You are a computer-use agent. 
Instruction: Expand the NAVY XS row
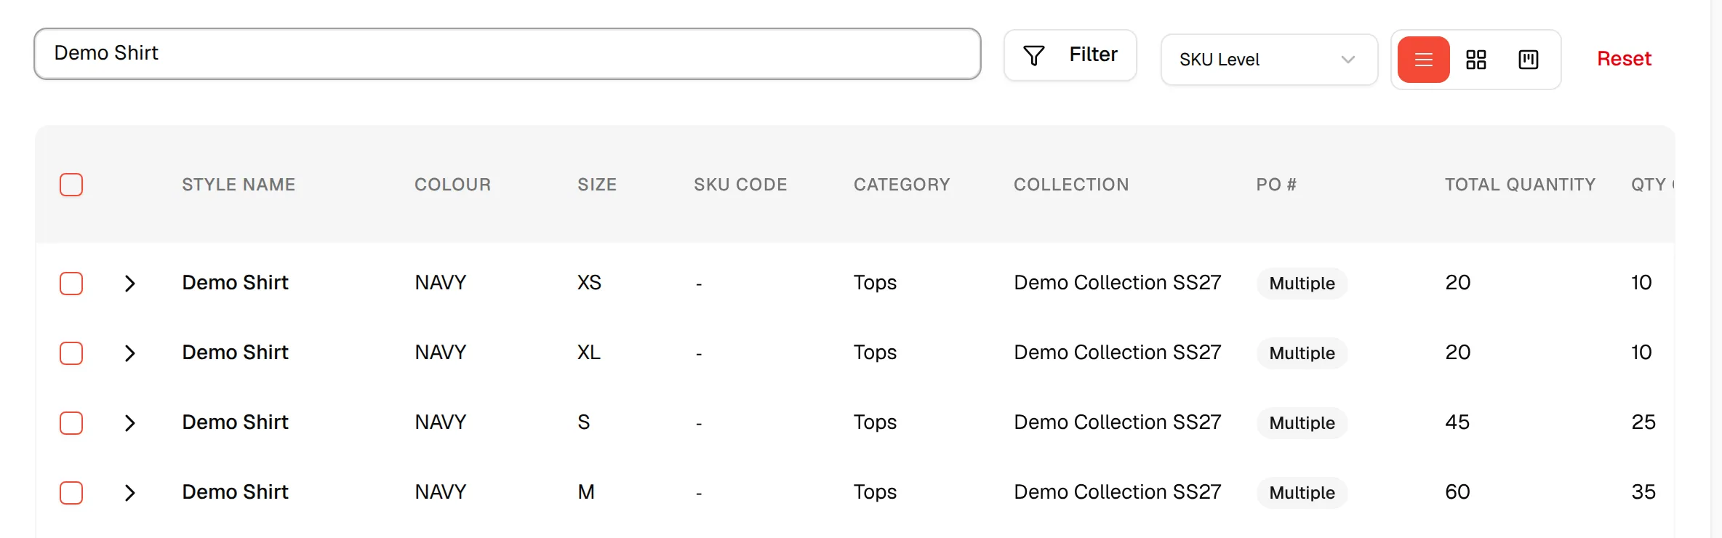[x=129, y=284]
